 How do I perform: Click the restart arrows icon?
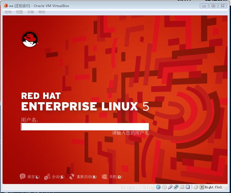click(x=72, y=176)
